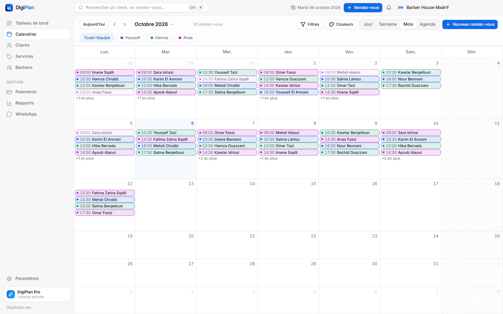Toggle Anas barber filter
The image size is (503, 314).
[186, 38]
